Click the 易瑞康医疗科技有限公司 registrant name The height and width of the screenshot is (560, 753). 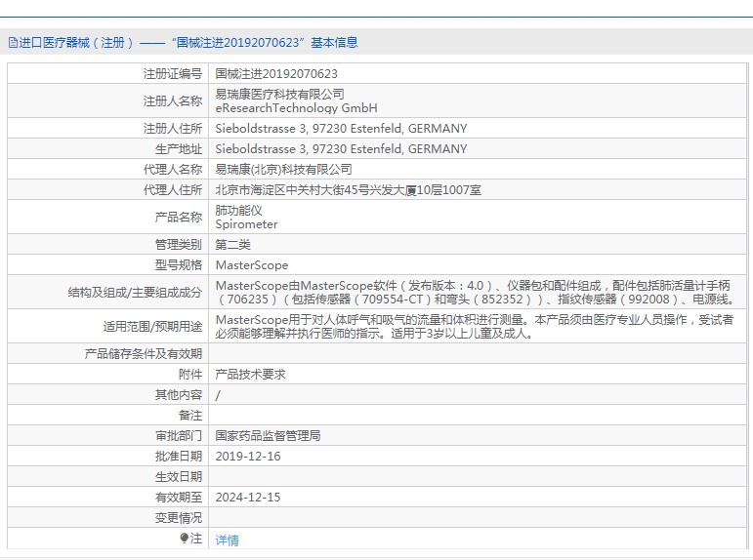click(279, 94)
